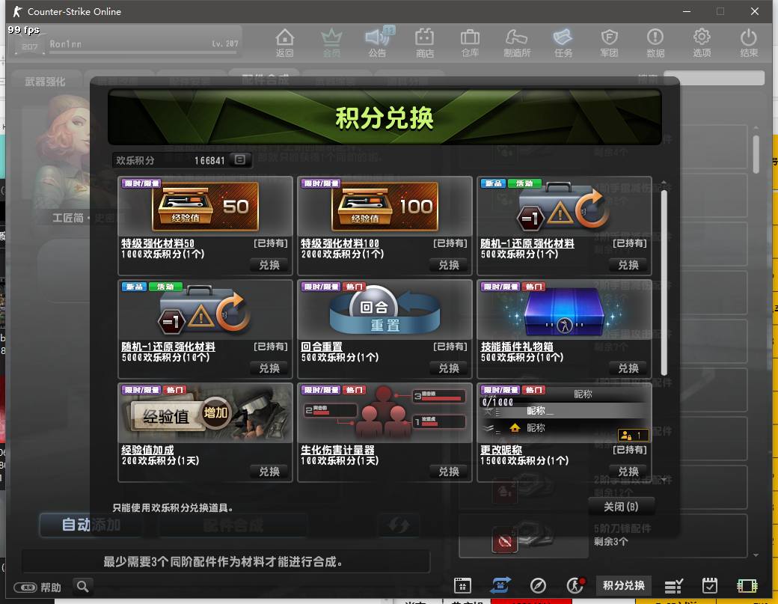Open the 军团 clan shield icon

[609, 42]
